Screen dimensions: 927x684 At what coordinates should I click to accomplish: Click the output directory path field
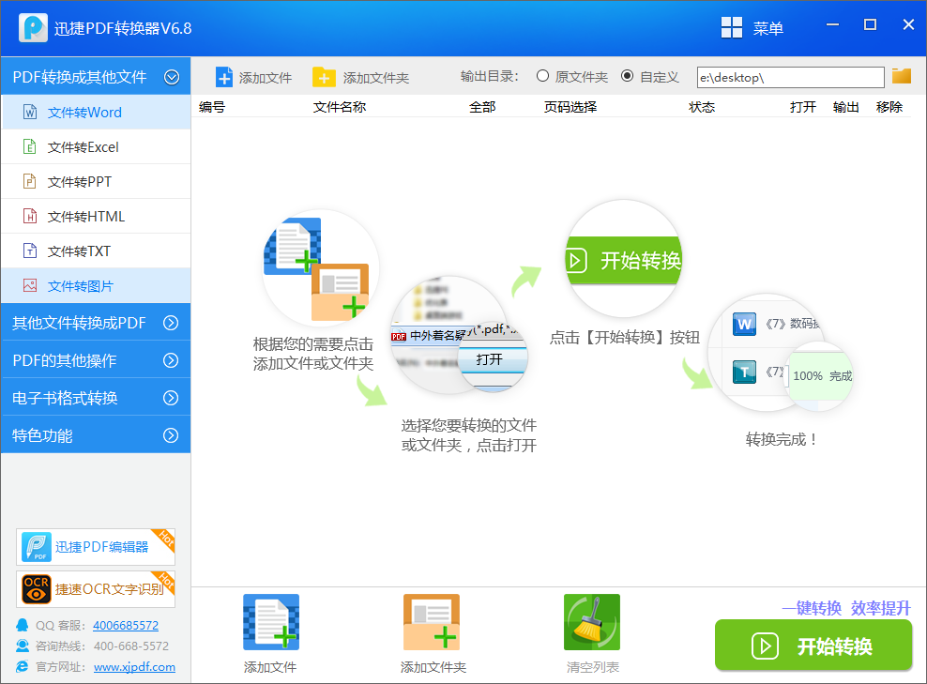pos(790,77)
